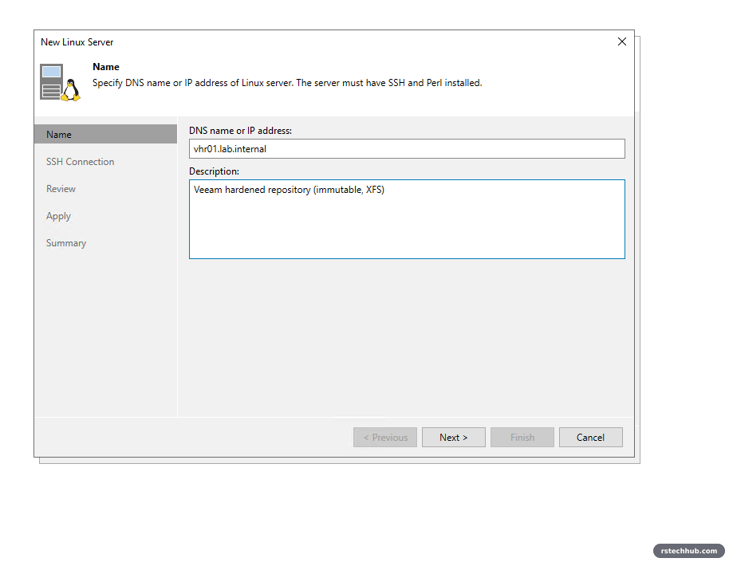This screenshot has height=566, width=733.
Task: Click the greyed-out < Previous button
Action: pos(385,438)
